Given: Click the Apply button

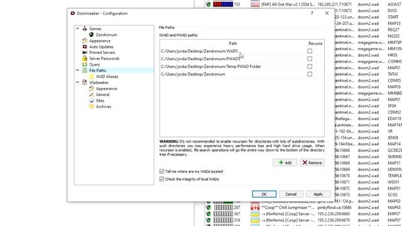Looking at the screenshot, I should coord(318,194).
